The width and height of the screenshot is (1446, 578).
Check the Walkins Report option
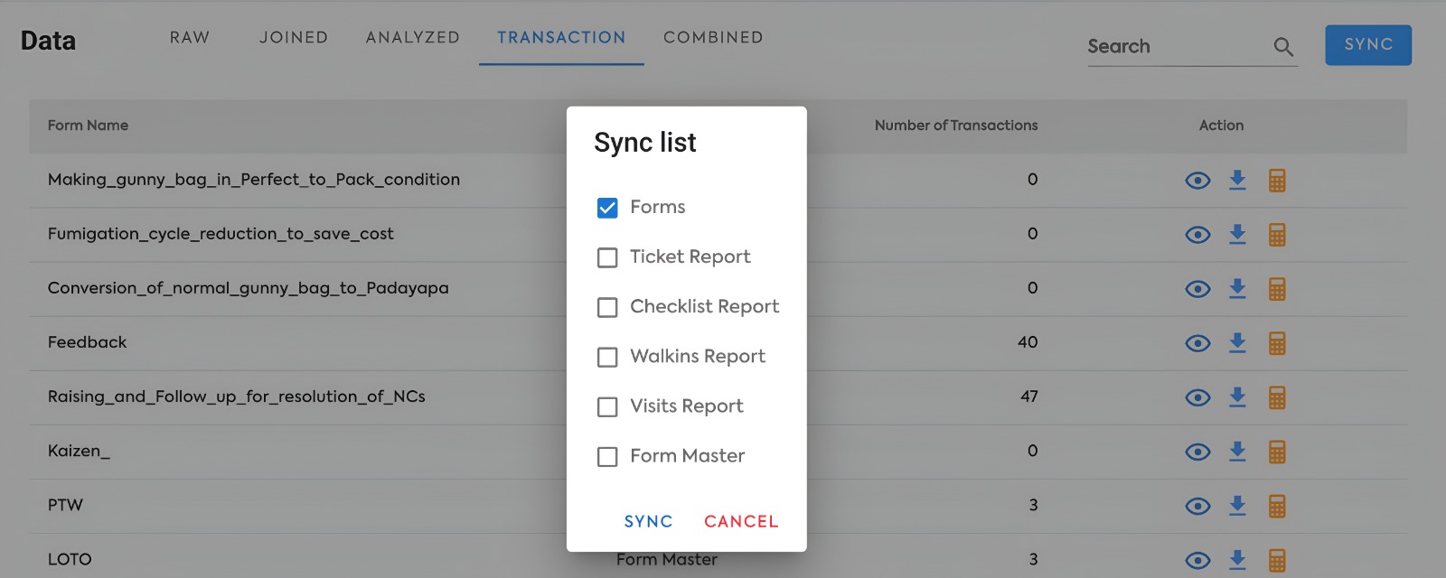tap(607, 357)
